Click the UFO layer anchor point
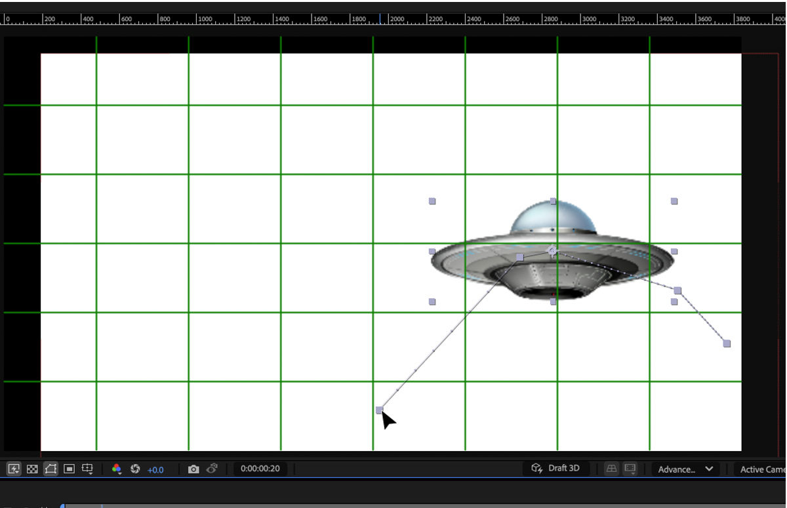Screen dimensions: 787x508 (x=553, y=250)
